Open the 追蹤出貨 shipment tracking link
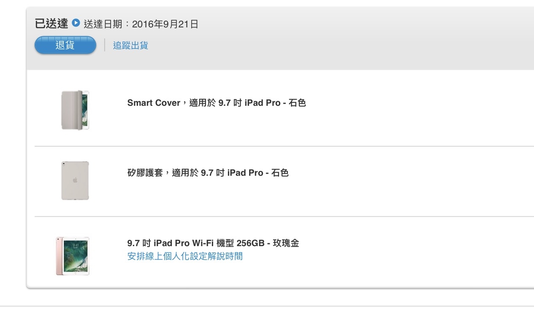 point(130,46)
